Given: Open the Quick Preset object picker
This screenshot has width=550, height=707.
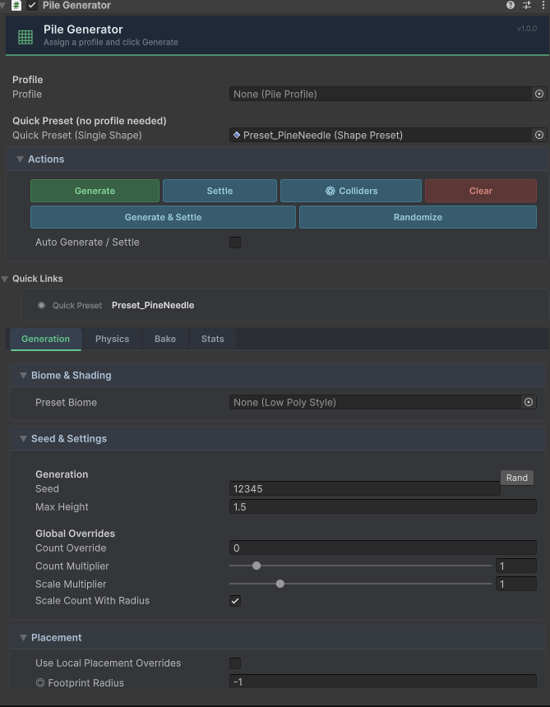Looking at the screenshot, I should pos(539,136).
